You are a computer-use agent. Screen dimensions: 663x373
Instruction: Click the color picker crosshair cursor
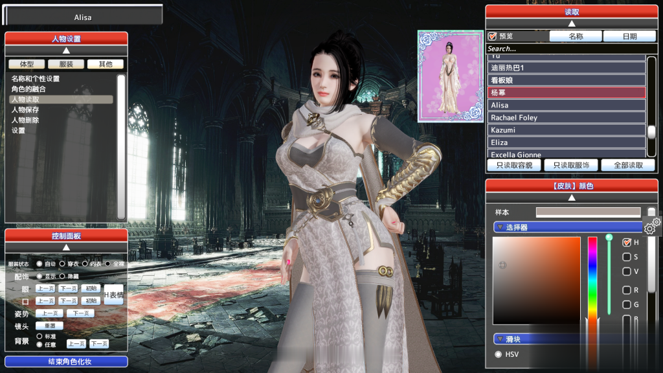[502, 265]
